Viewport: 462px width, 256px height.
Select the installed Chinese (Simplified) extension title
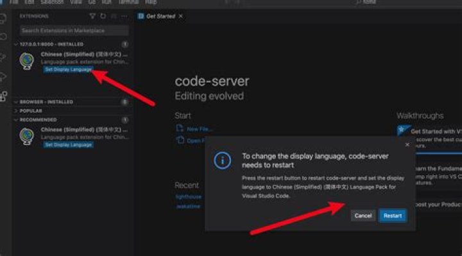(x=84, y=54)
